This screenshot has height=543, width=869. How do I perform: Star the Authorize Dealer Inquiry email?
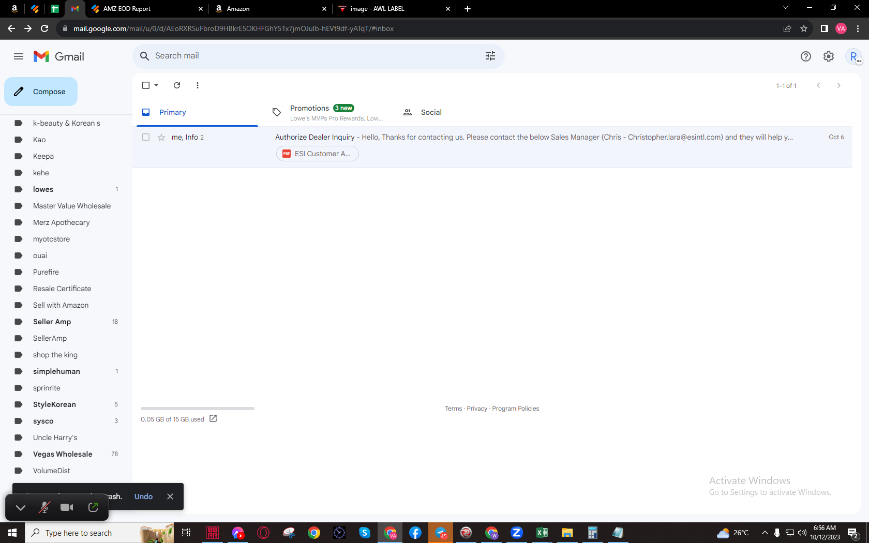161,137
